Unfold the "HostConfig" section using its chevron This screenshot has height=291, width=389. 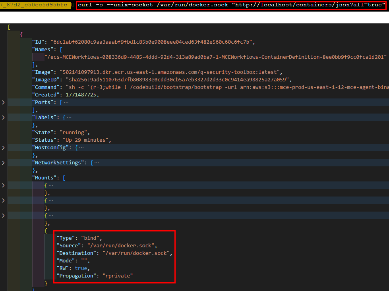pyautogui.click(x=4, y=148)
